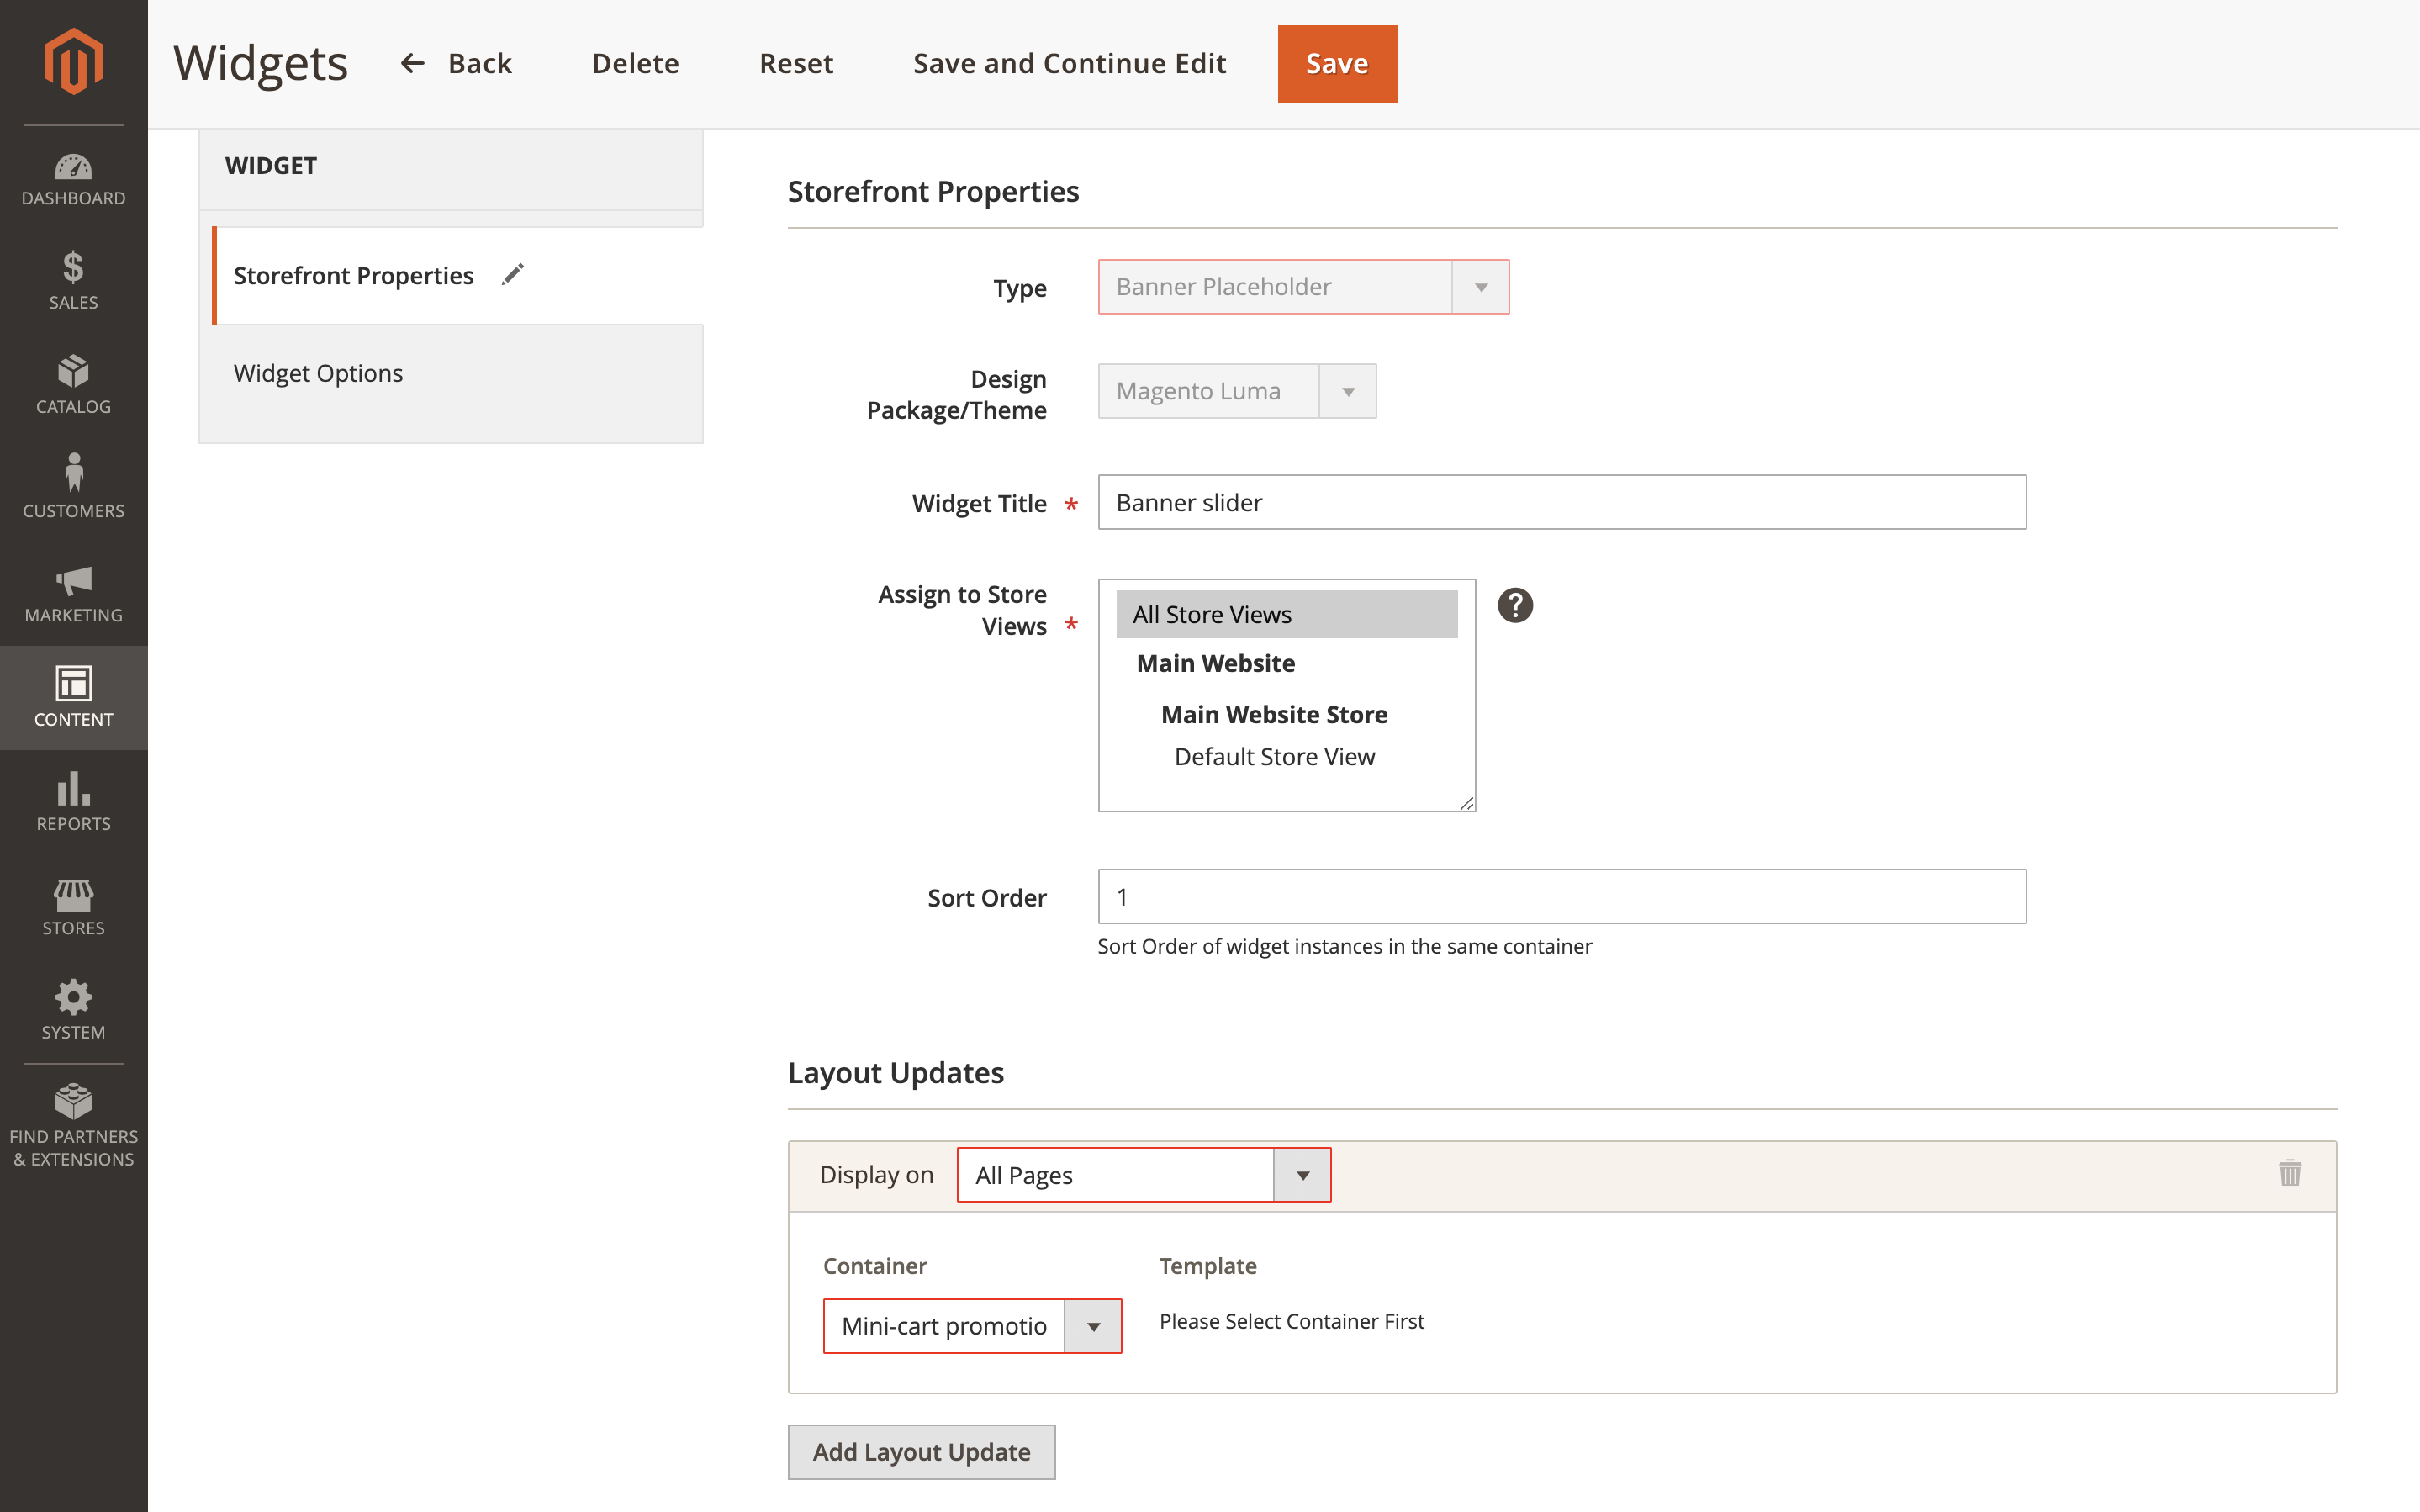The height and width of the screenshot is (1512, 2420).
Task: Select the Sales sidebar icon
Action: (x=73, y=281)
